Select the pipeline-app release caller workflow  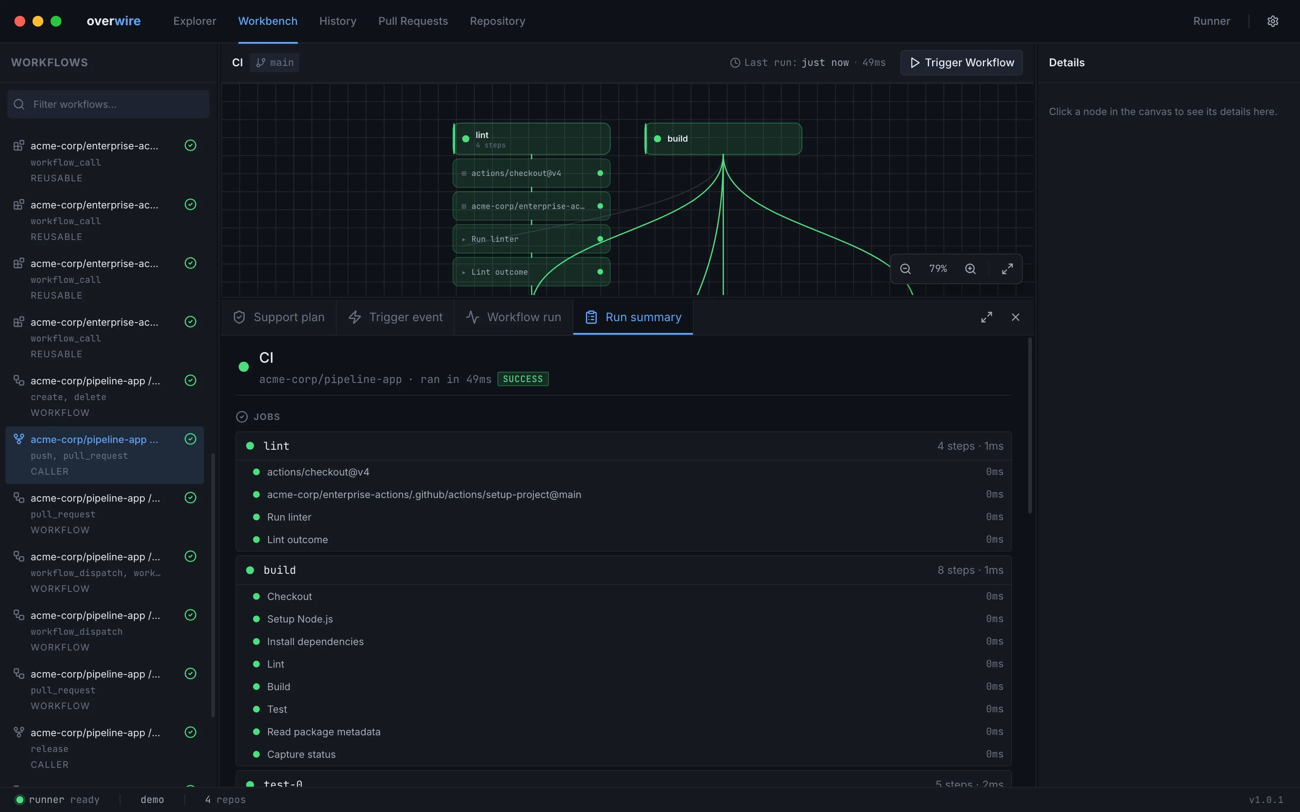pos(105,749)
